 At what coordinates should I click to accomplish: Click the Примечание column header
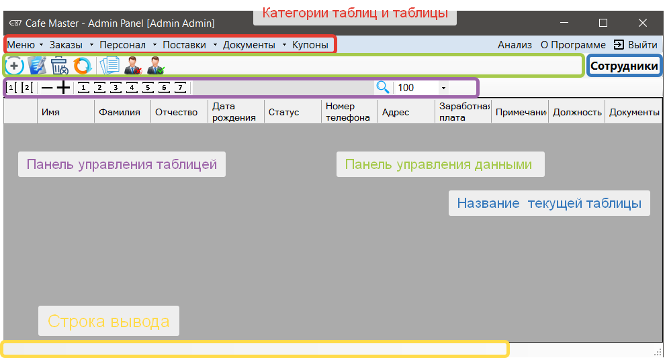(x=520, y=112)
